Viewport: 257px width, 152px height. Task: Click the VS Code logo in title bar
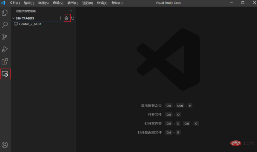pos(3,3)
